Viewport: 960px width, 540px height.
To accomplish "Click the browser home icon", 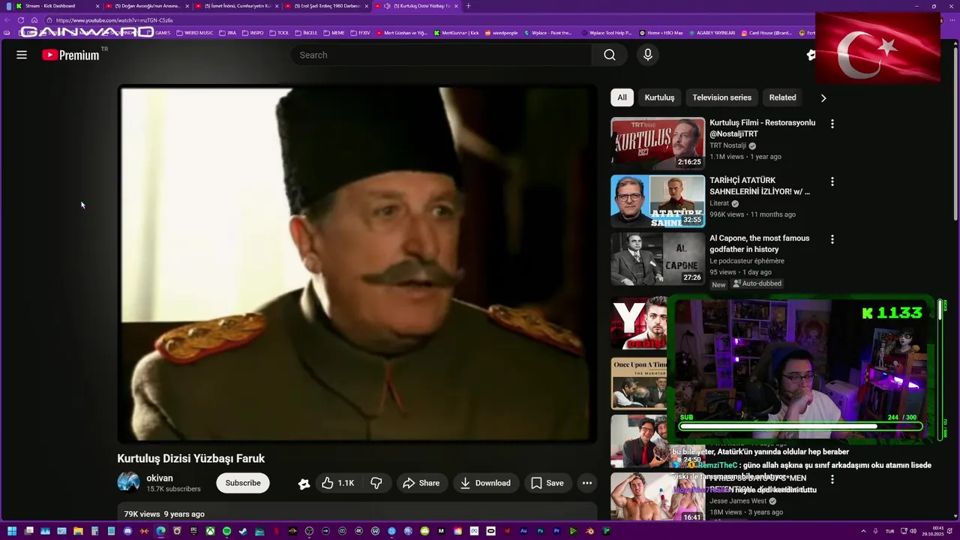I will click(34, 20).
